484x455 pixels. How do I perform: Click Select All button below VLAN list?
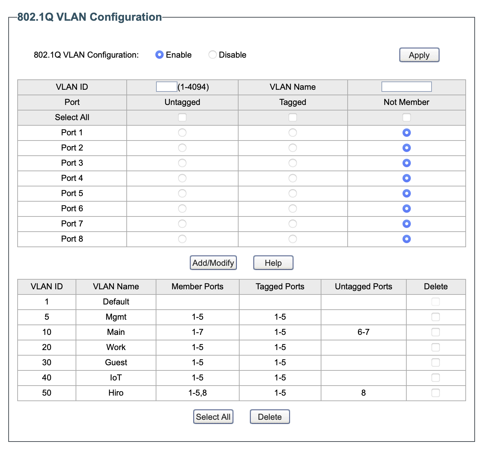coord(213,417)
